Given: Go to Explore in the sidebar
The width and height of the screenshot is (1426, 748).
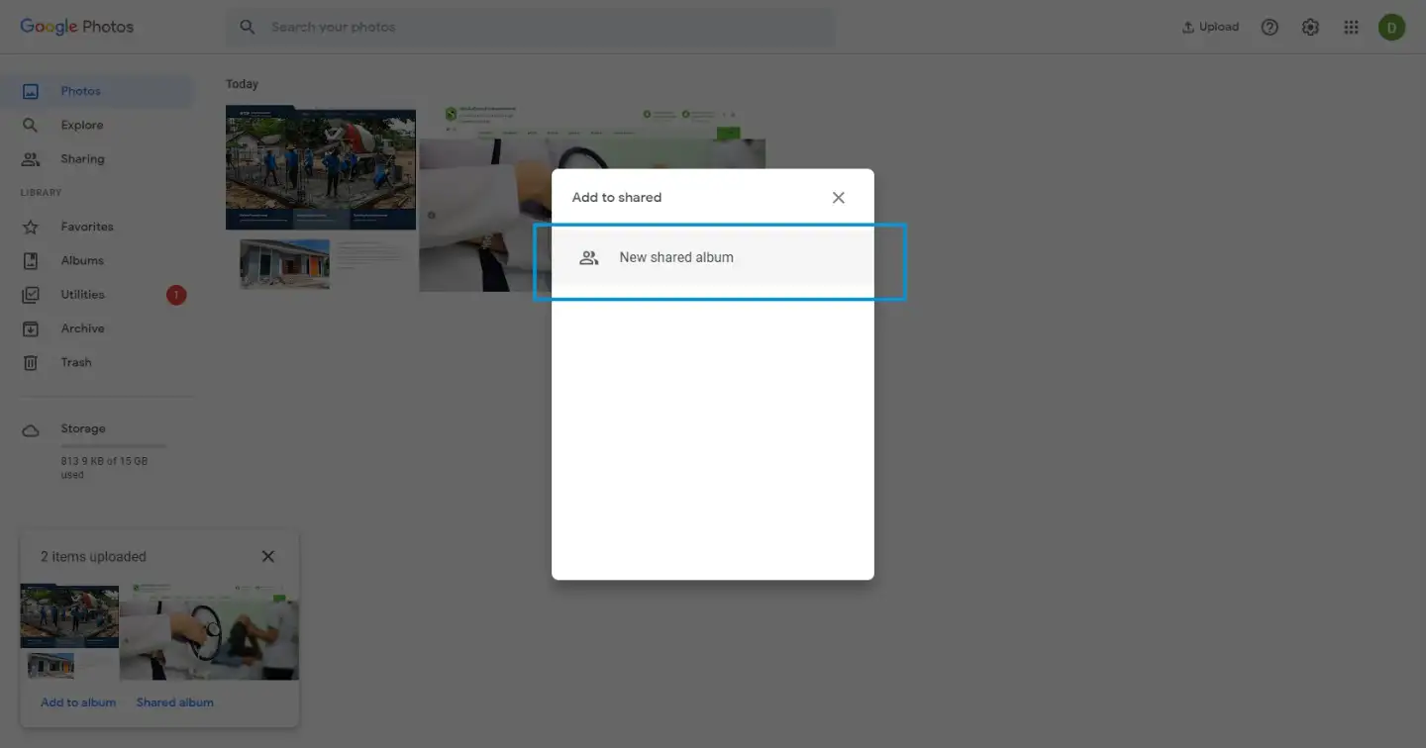Looking at the screenshot, I should tap(81, 126).
